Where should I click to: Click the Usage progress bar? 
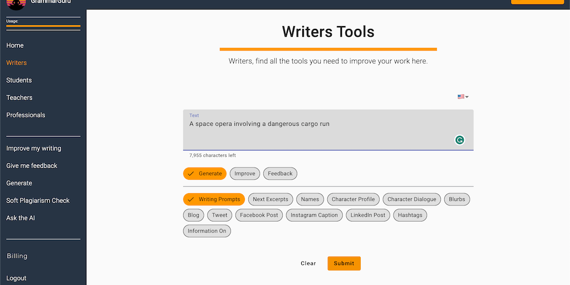tap(43, 26)
